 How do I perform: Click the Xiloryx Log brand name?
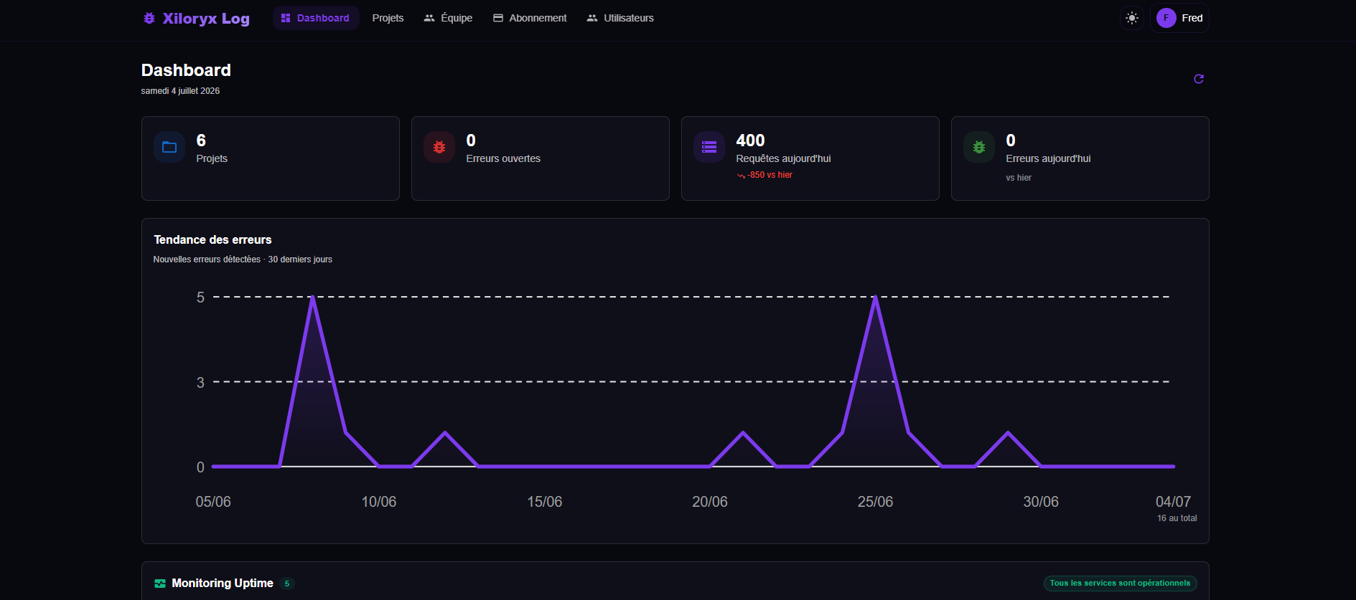206,18
